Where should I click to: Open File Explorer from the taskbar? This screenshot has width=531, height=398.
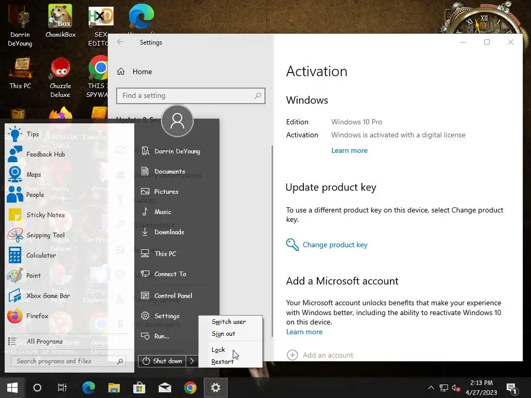coord(114,388)
